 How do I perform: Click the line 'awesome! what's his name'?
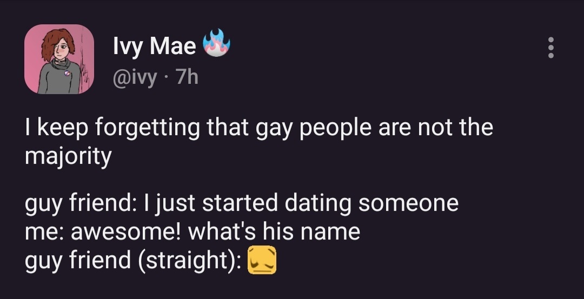pyautogui.click(x=215, y=231)
